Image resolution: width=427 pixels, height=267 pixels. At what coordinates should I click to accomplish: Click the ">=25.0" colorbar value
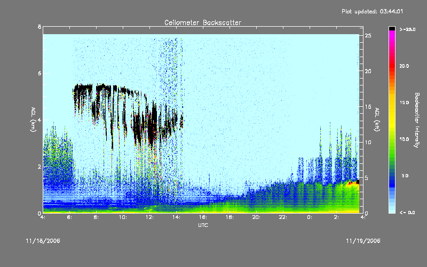pyautogui.click(x=407, y=29)
